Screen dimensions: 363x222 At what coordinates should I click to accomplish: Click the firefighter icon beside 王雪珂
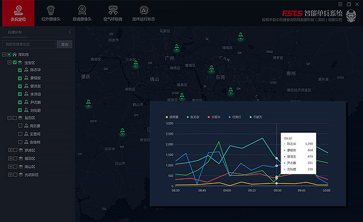[26, 134]
